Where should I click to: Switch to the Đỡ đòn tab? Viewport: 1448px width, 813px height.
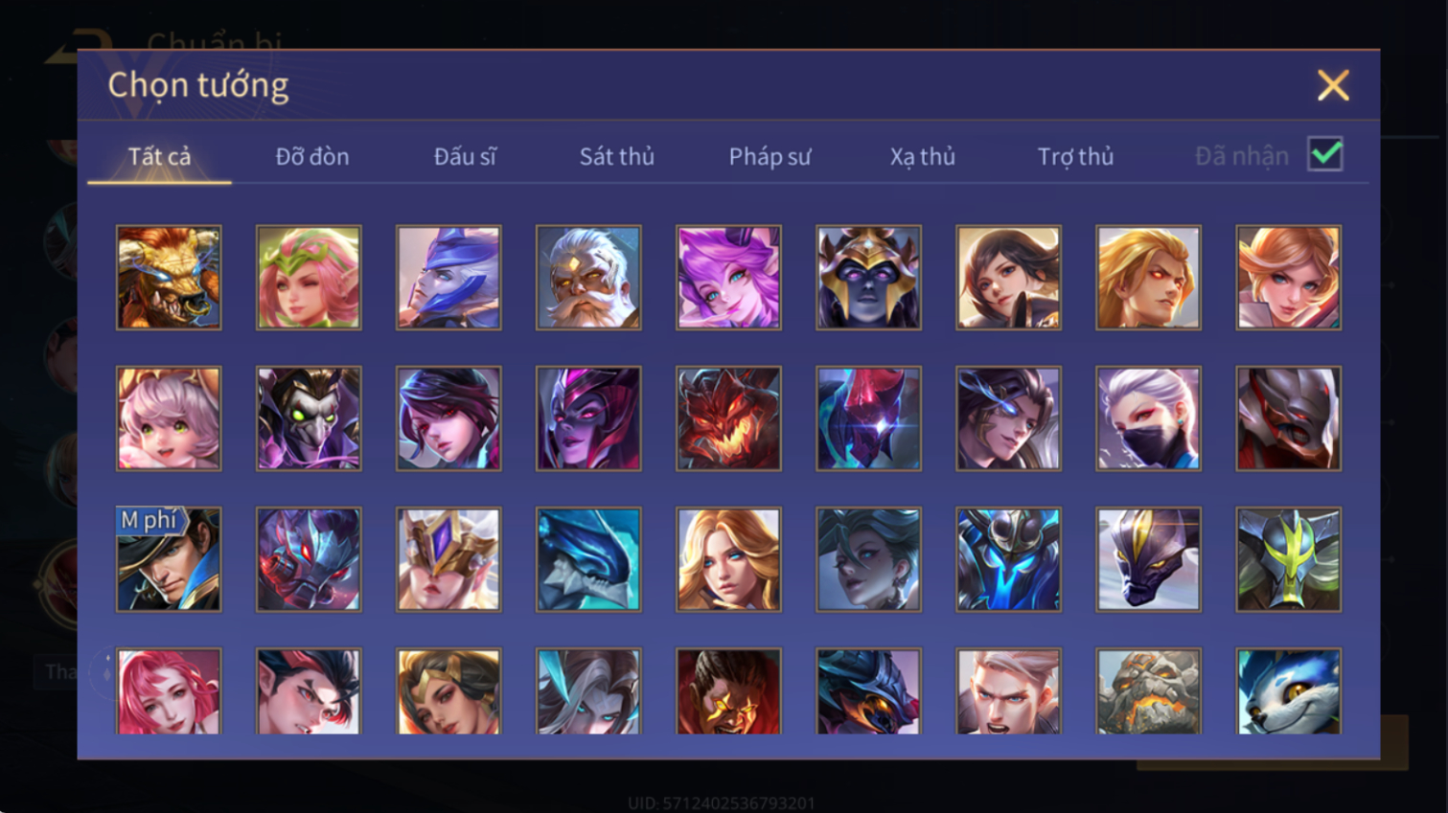tap(312, 156)
